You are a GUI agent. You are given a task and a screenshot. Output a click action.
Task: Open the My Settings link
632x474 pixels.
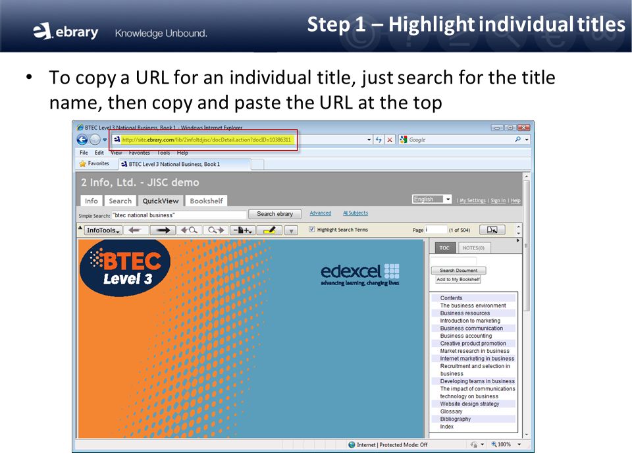pos(473,200)
